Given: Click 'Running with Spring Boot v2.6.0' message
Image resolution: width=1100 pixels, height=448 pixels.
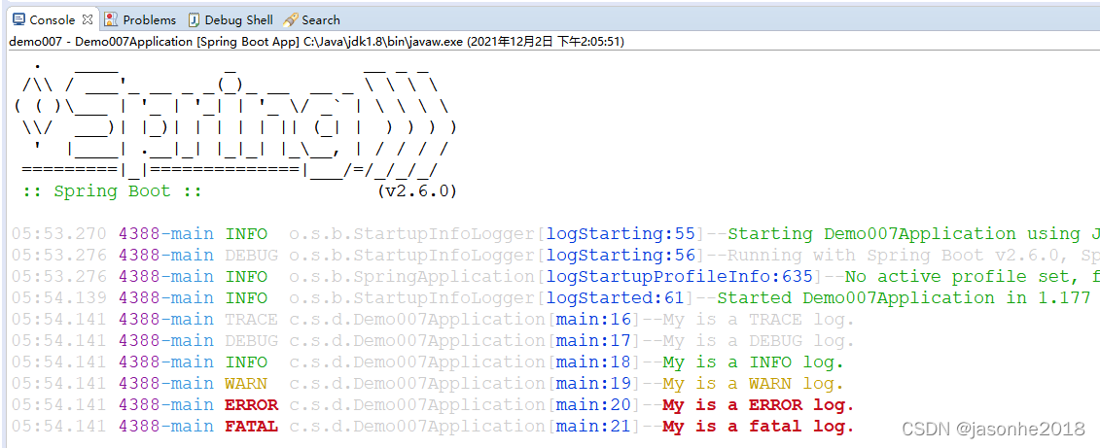Looking at the screenshot, I should click(894, 256).
